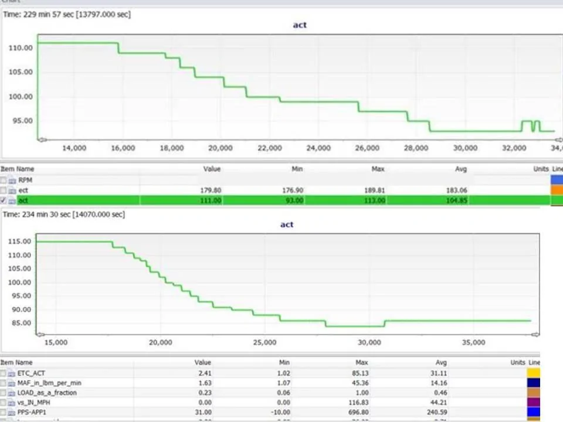Screen dimensions: 563x422
Task: Open the PPS-APP1 blue color swatch
Action: pos(534,411)
